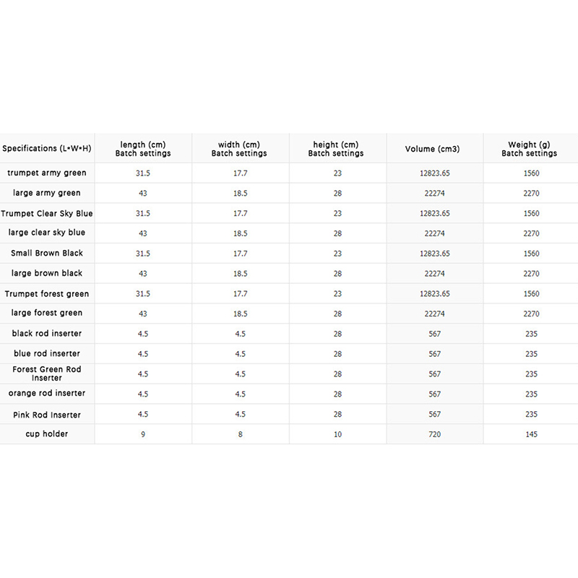
Task: Click the Small Brown Black row label
Action: click(47, 254)
